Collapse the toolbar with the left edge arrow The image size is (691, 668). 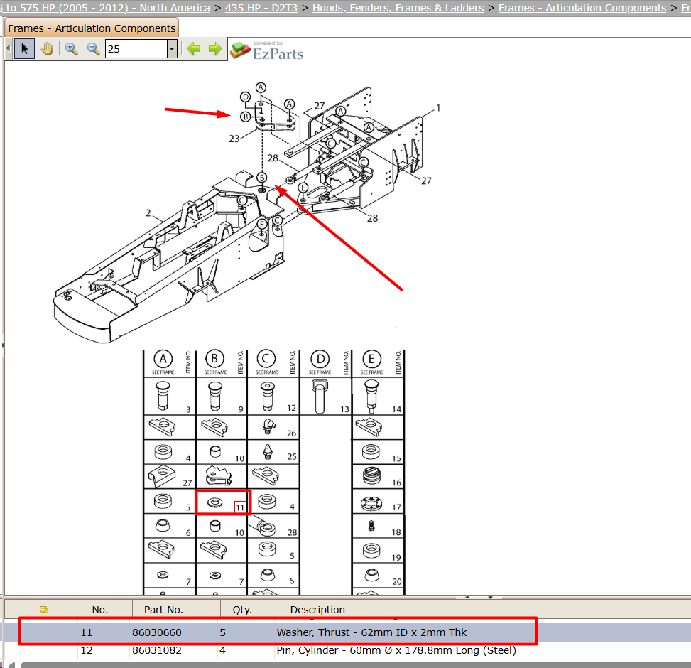(x=9, y=48)
